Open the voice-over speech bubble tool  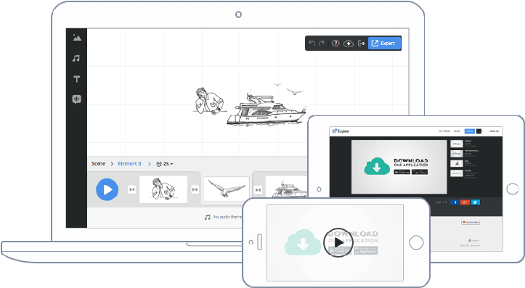77,99
